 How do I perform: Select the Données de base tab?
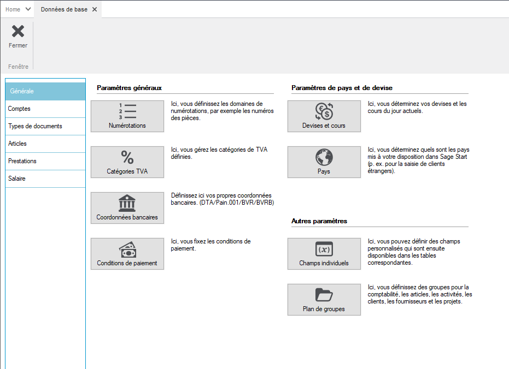pyautogui.click(x=64, y=9)
